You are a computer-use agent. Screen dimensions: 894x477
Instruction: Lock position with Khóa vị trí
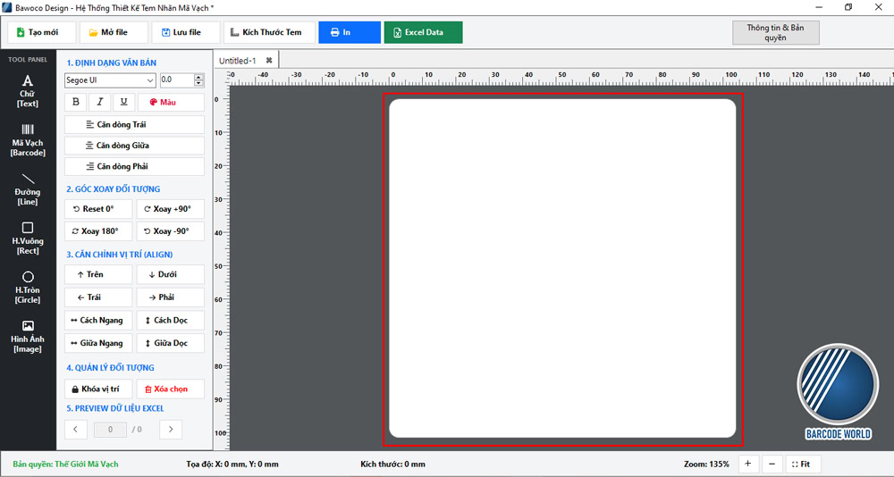98,389
